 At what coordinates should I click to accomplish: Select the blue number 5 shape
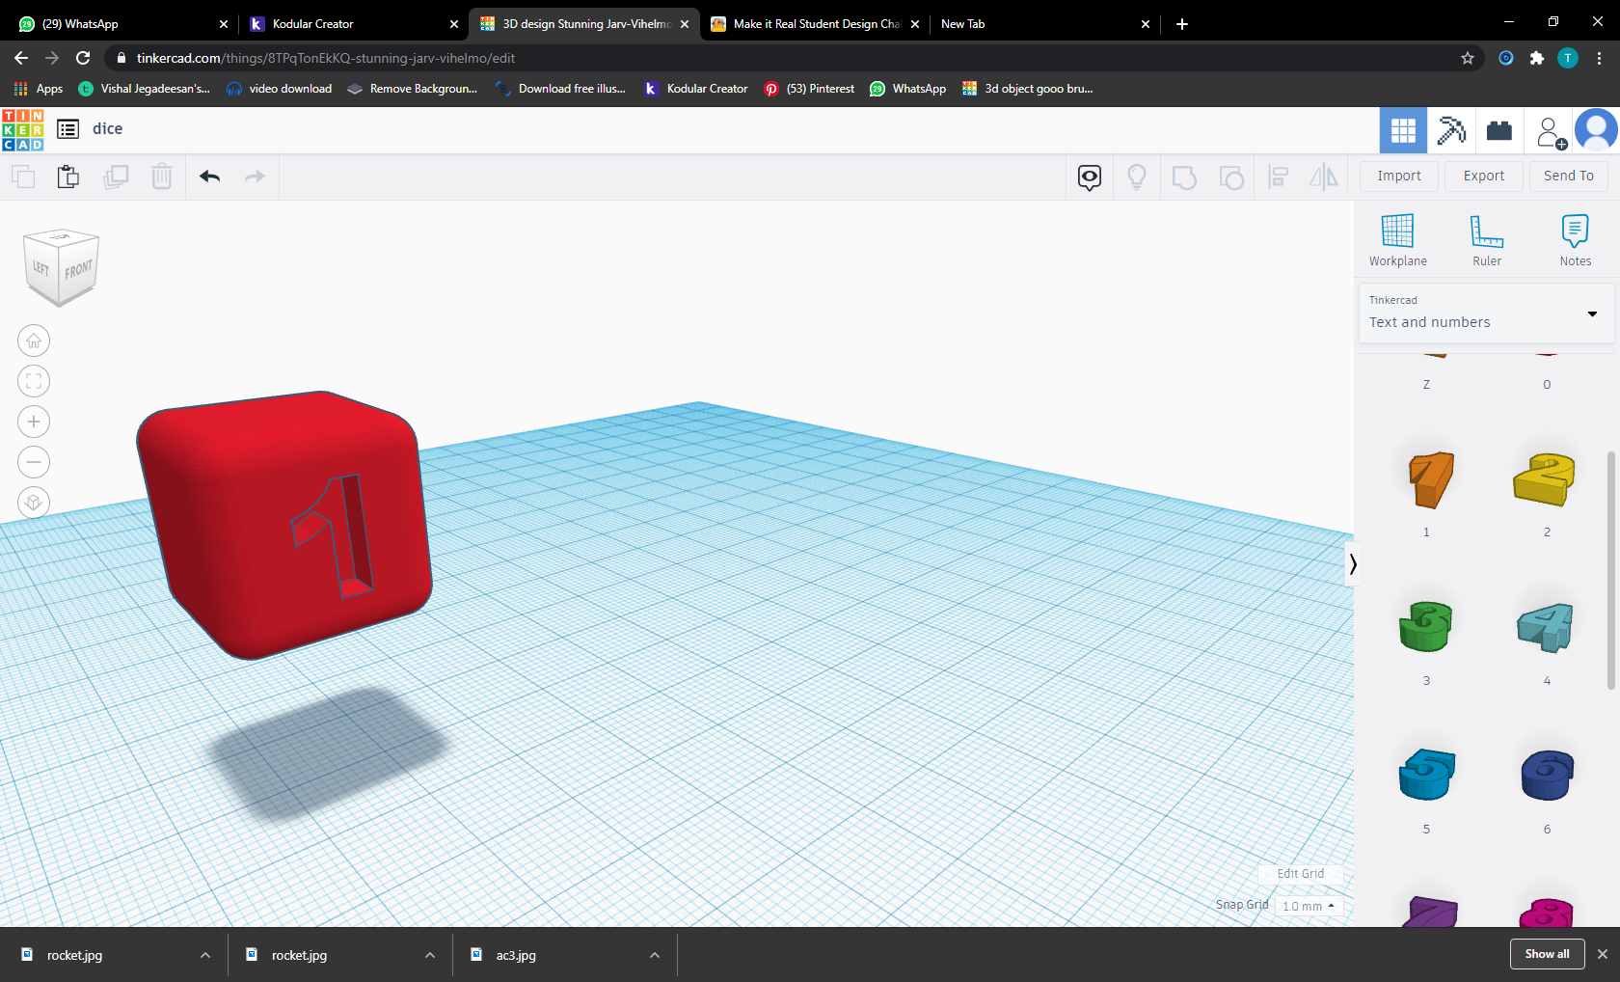click(1427, 775)
